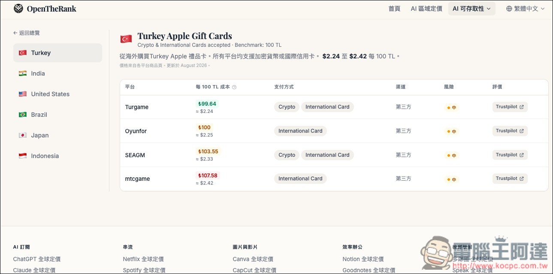Open the Spotify 全球定價 footer link
The height and width of the screenshot is (274, 553).
144,270
